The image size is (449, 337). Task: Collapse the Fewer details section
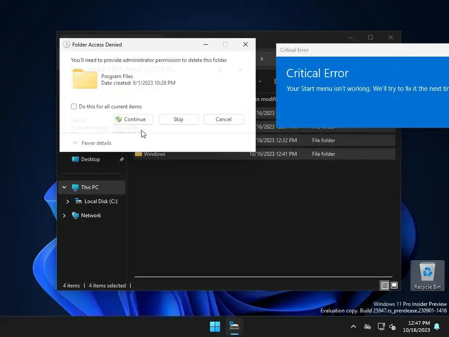pos(92,143)
